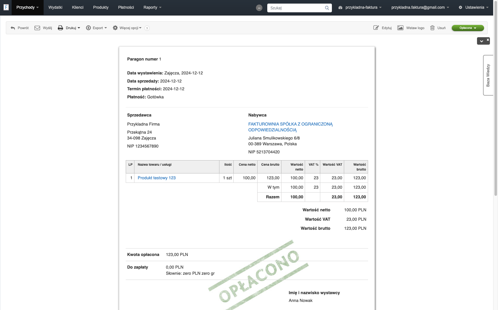Click the search magnifier icon

point(327,8)
